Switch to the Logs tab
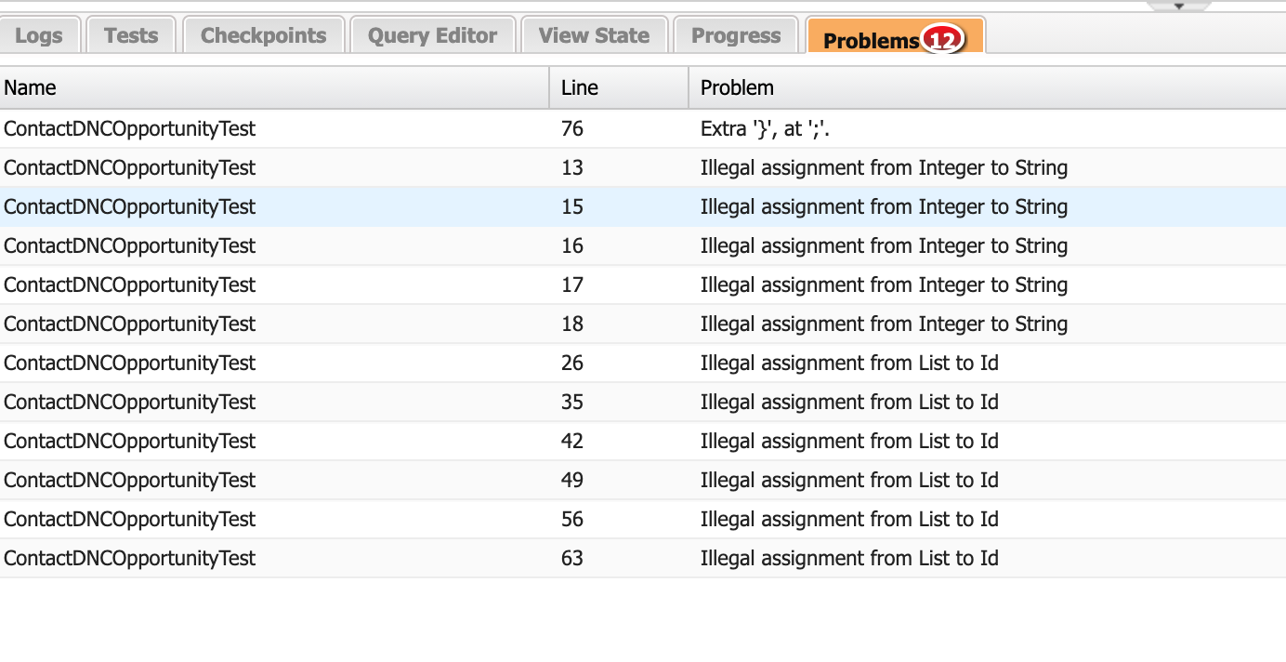Viewport: 1286px width, 662px height. pyautogui.click(x=39, y=36)
